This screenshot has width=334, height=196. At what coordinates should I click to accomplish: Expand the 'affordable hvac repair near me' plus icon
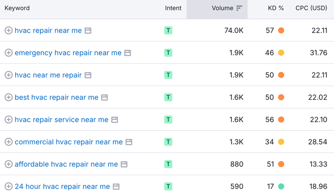click(x=9, y=164)
